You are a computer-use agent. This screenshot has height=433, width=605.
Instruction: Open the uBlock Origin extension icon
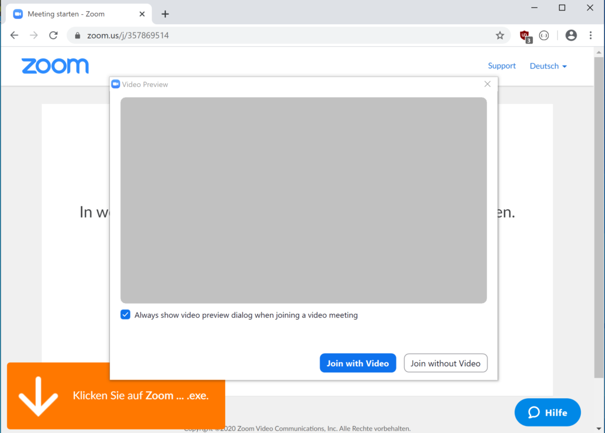point(525,36)
